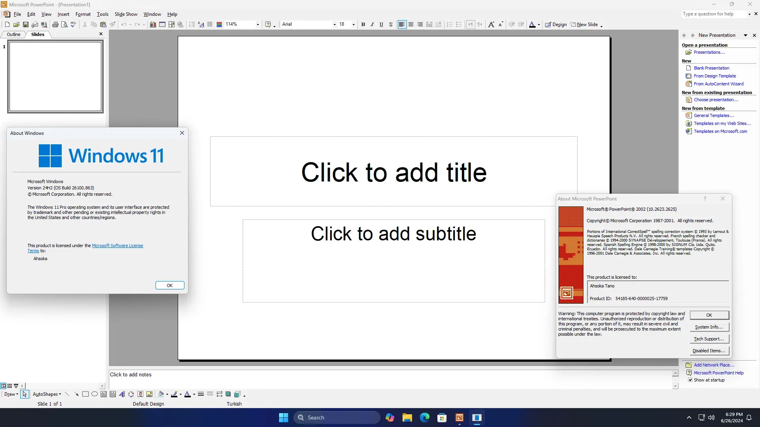Draw a rectangle with the Rectangle tool
This screenshot has height=427, width=760.
[x=85, y=394]
